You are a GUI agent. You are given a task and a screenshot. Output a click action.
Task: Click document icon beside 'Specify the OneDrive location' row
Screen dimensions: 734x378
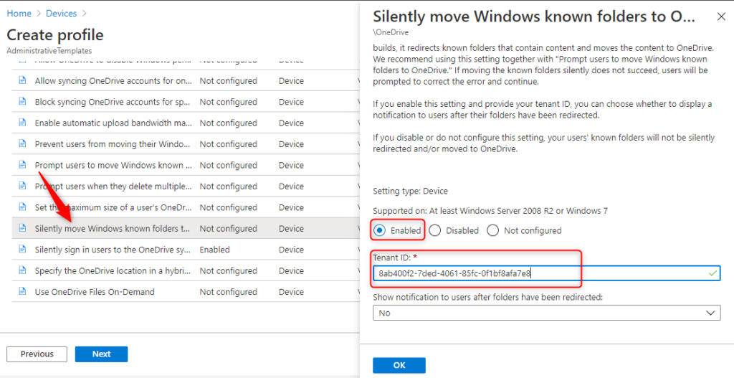(22, 270)
